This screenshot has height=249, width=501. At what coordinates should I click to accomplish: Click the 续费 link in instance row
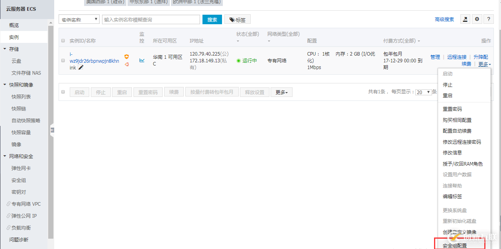[x=466, y=64]
